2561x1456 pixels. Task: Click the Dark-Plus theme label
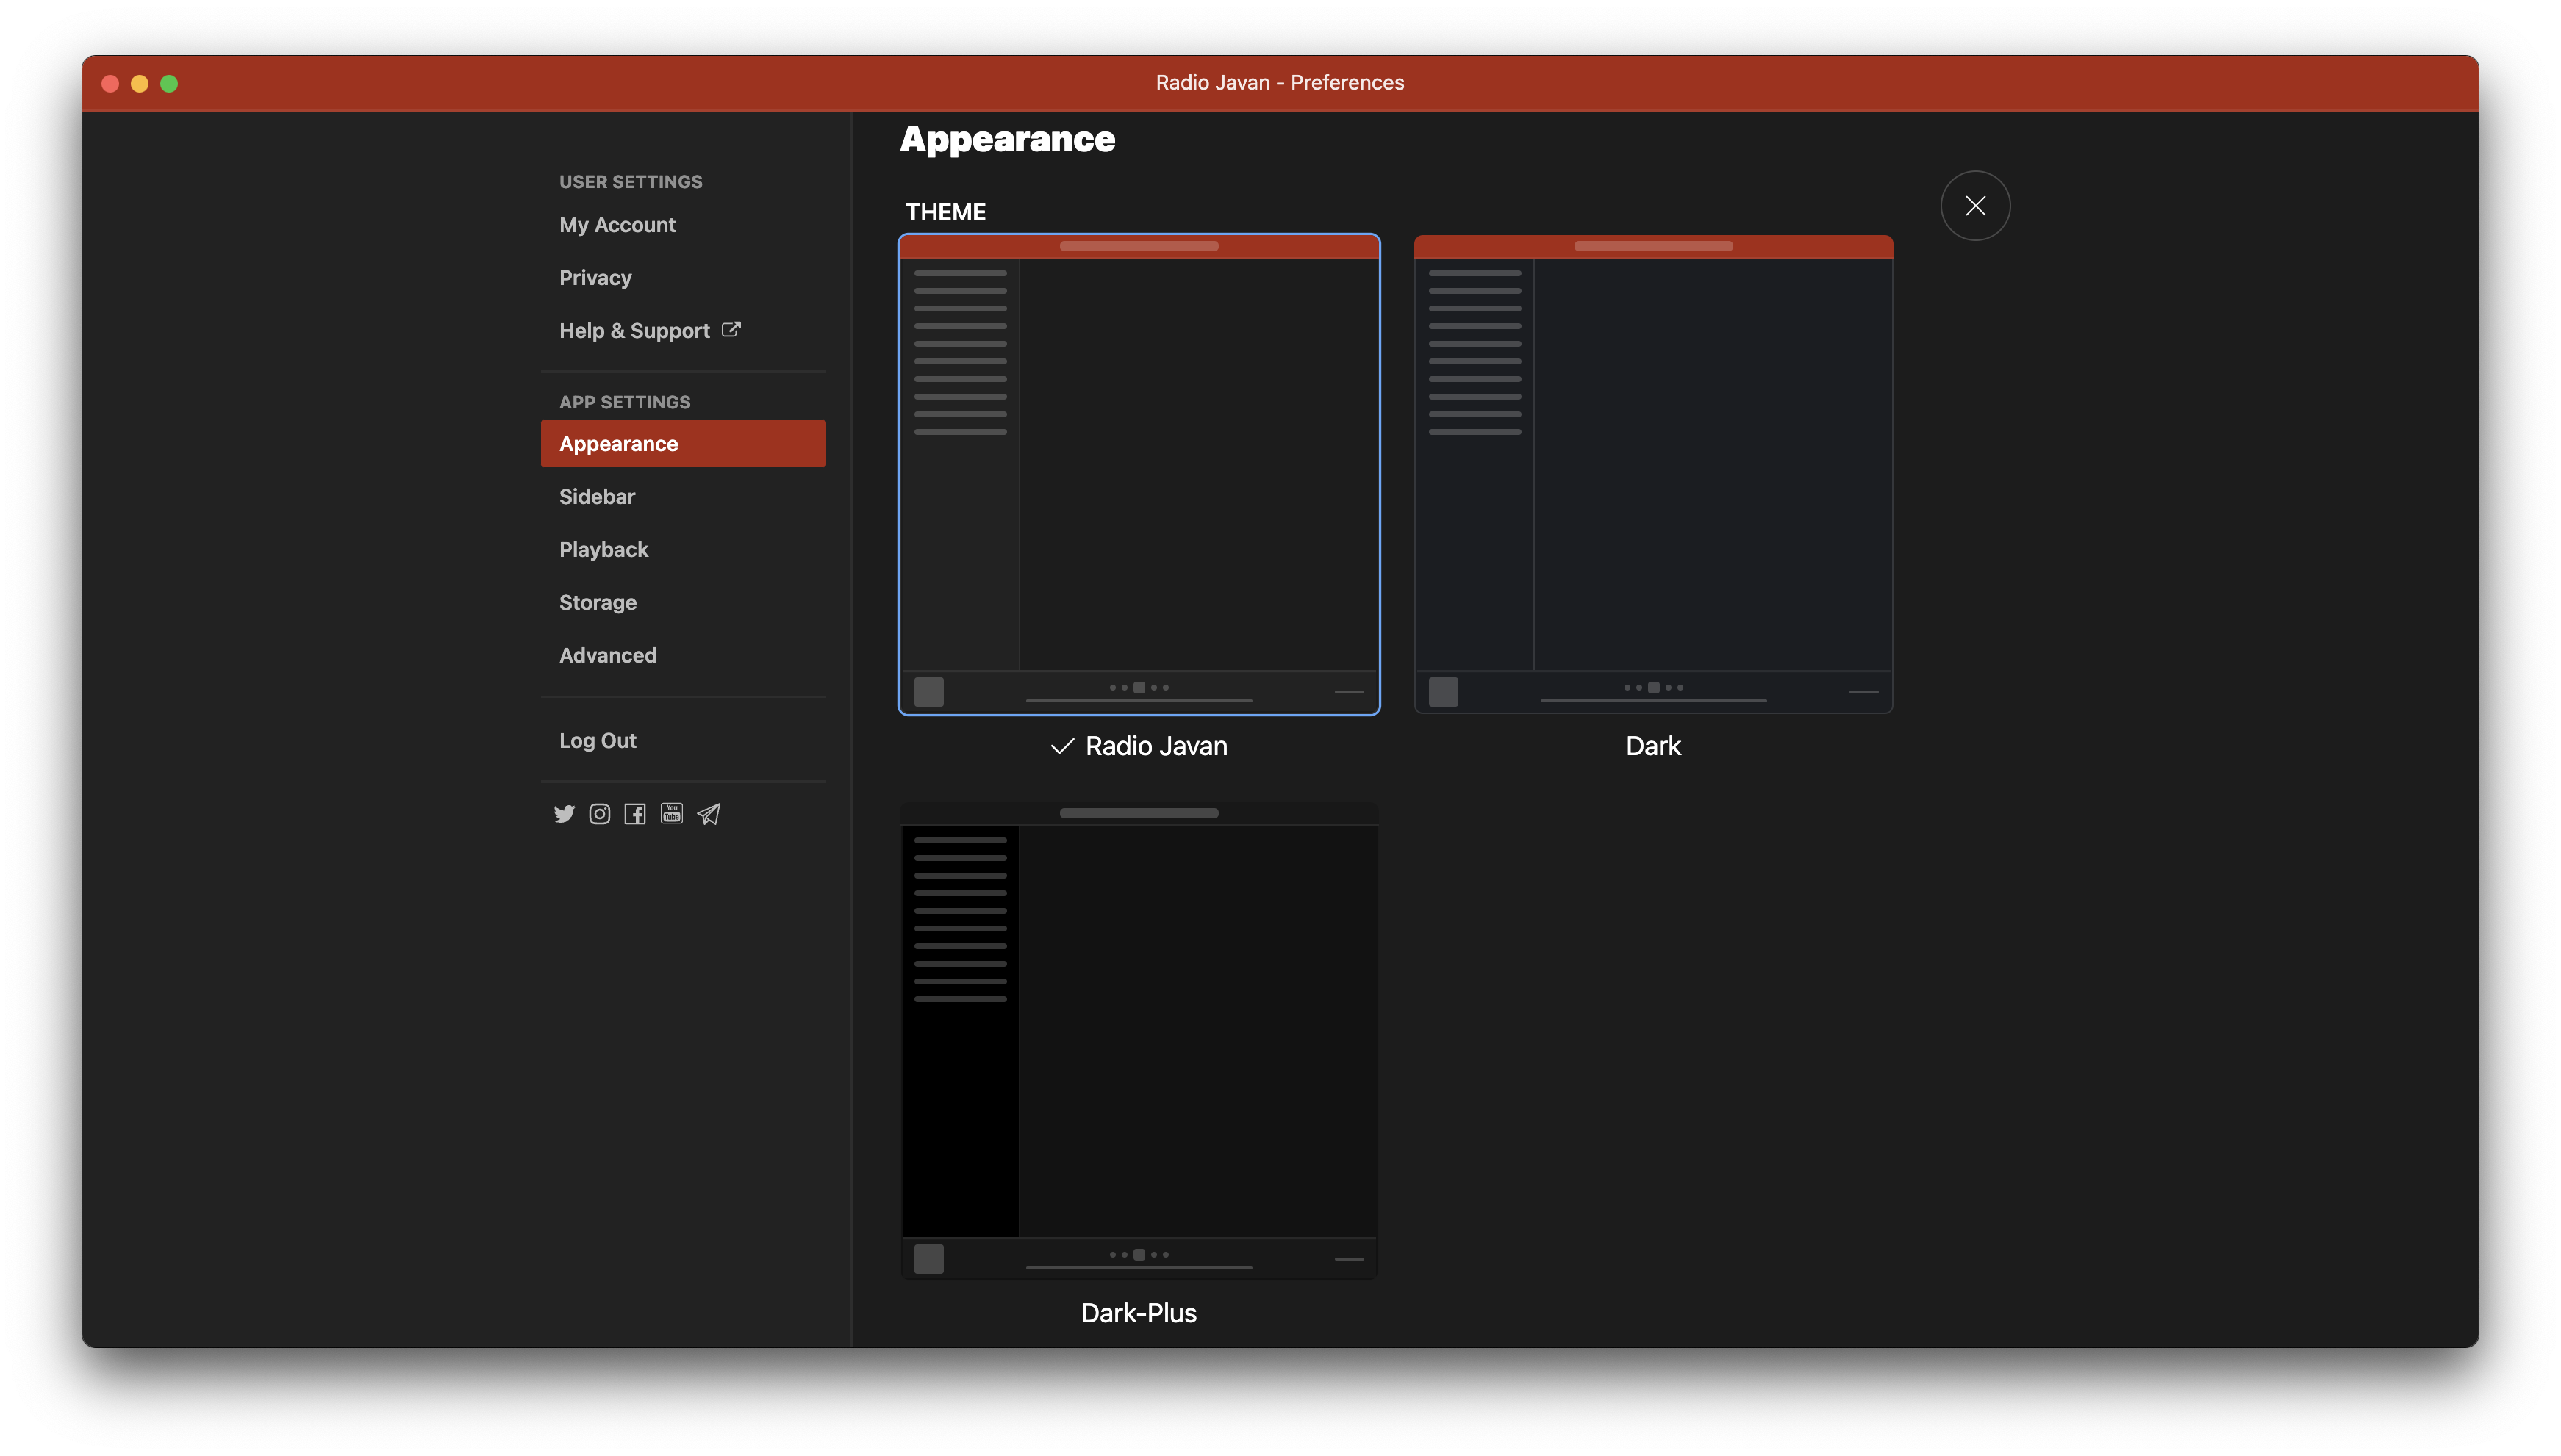click(x=1139, y=1313)
